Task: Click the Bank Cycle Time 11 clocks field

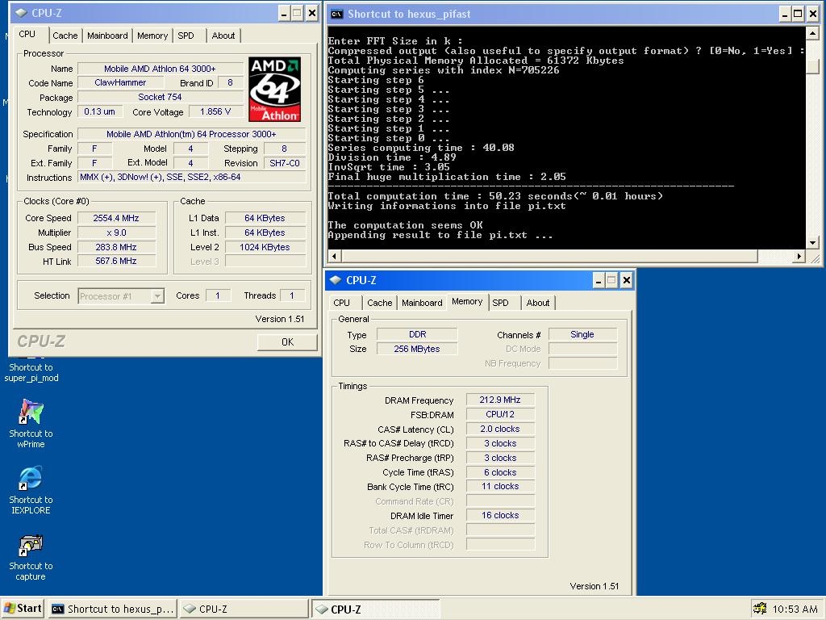Action: point(500,487)
